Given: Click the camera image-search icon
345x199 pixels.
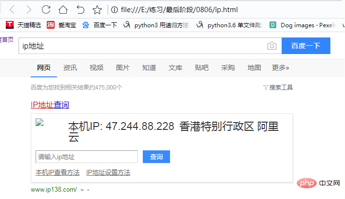Looking at the screenshot, I should (272, 46).
